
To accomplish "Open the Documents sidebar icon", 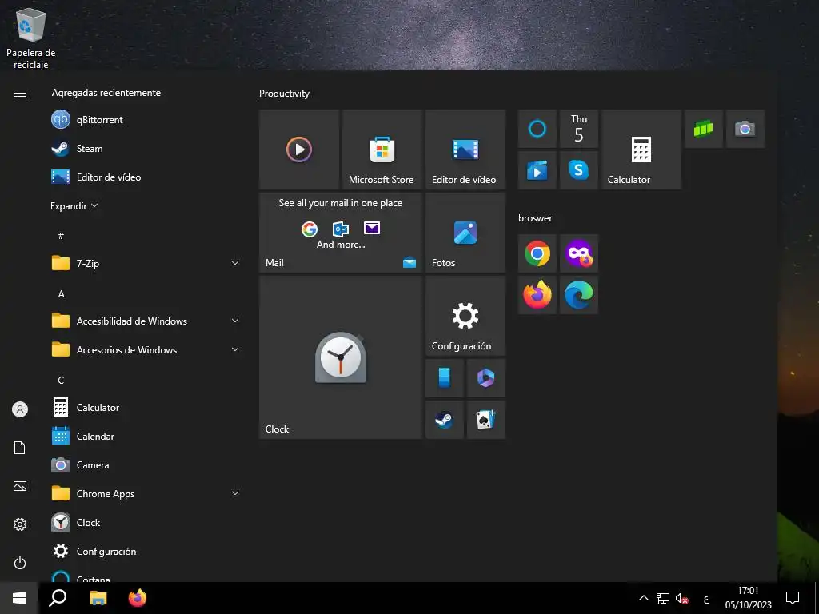I will coord(20,448).
